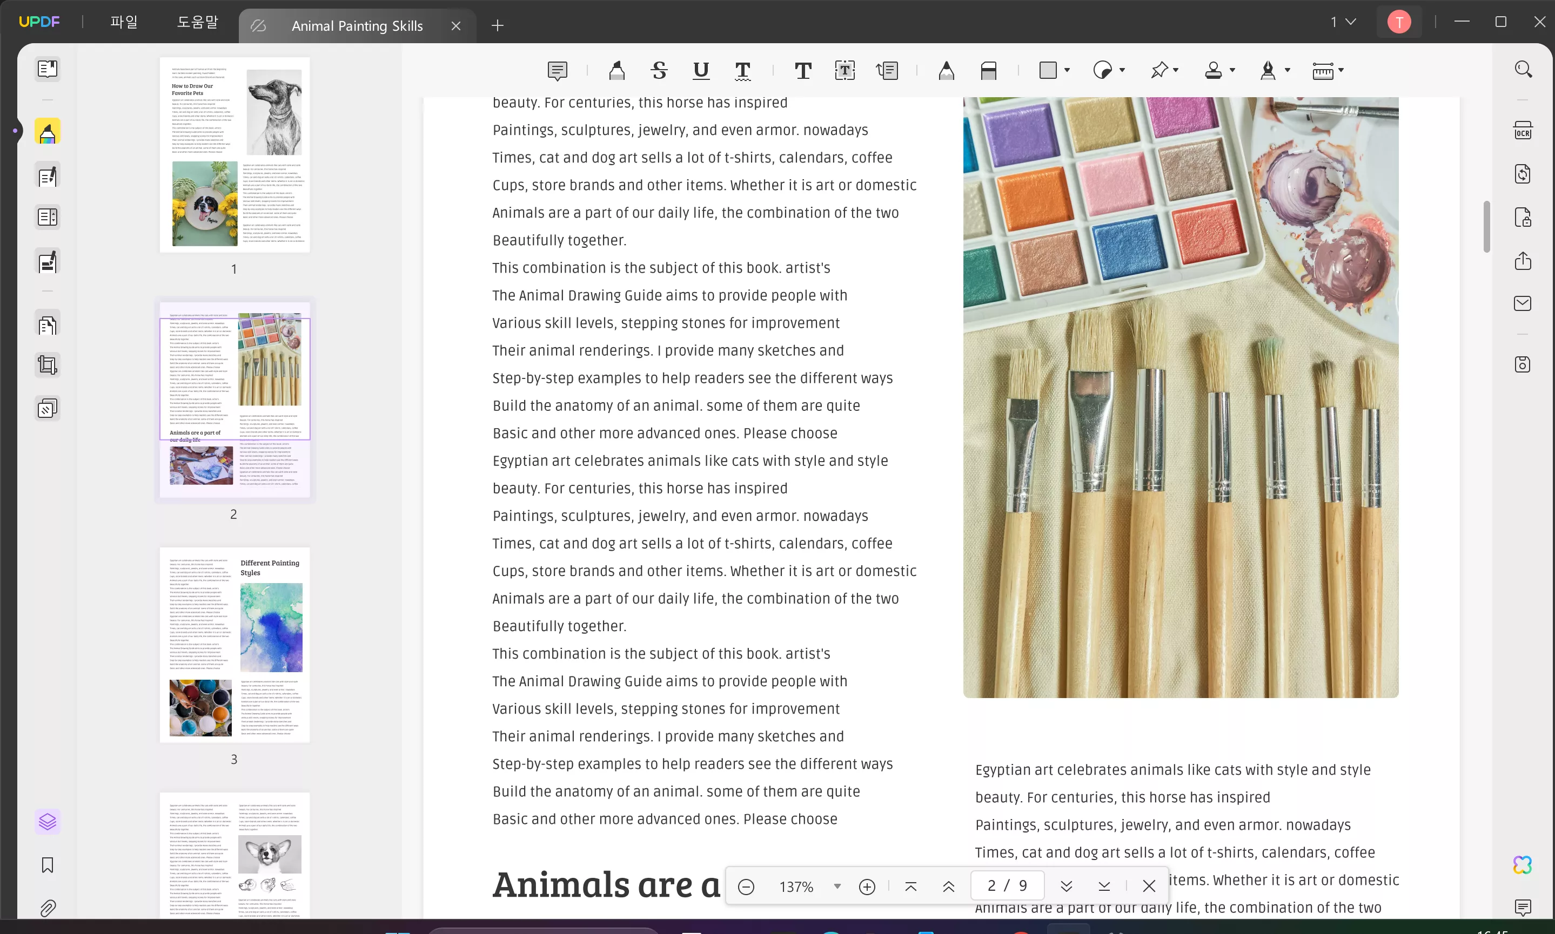Run OCR text recognition
The width and height of the screenshot is (1555, 934).
1522,130
